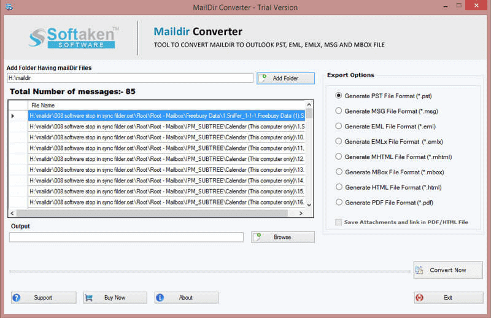Select the Calendar file row ending in \1.S
This screenshot has width=491, height=318.
(166, 126)
